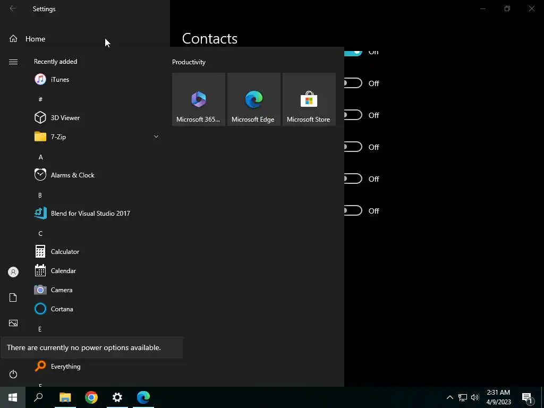
Task: Click the # section header
Action: tap(40, 99)
